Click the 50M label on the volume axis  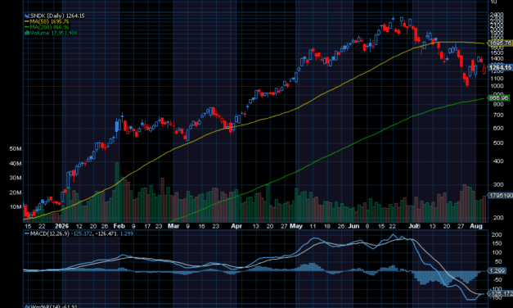point(16,149)
